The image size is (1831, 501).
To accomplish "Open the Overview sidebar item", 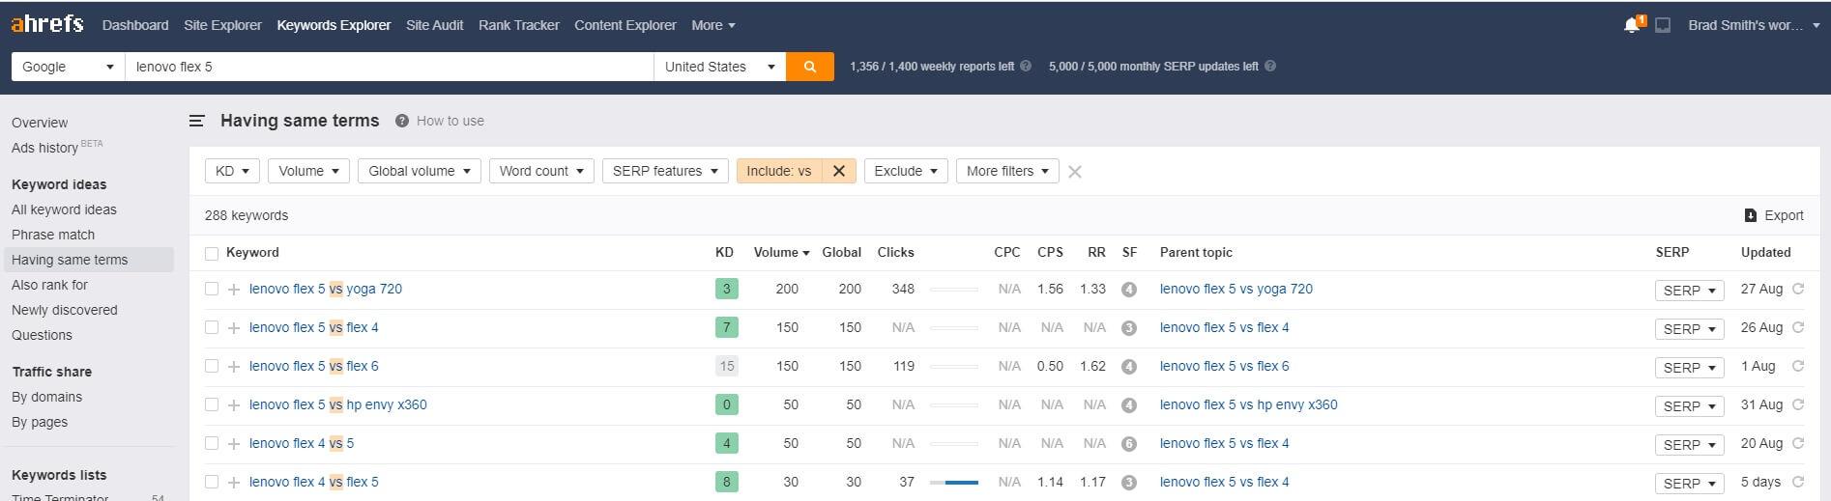I will click(x=40, y=123).
